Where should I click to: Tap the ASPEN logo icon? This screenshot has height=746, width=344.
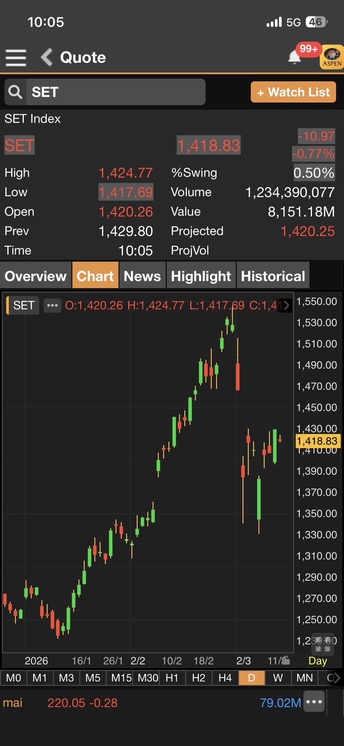pos(332,57)
